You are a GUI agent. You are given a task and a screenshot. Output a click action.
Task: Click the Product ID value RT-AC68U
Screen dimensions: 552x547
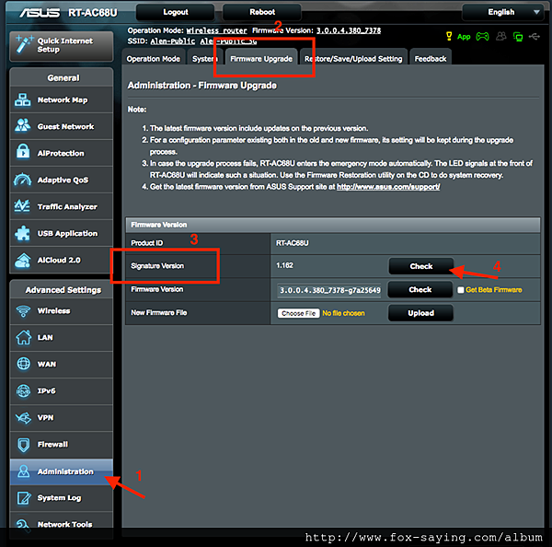(x=293, y=243)
